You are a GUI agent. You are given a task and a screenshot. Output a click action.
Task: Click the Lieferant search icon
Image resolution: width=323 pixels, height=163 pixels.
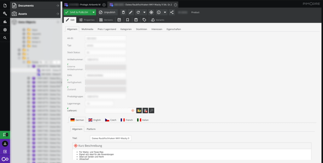151,111
